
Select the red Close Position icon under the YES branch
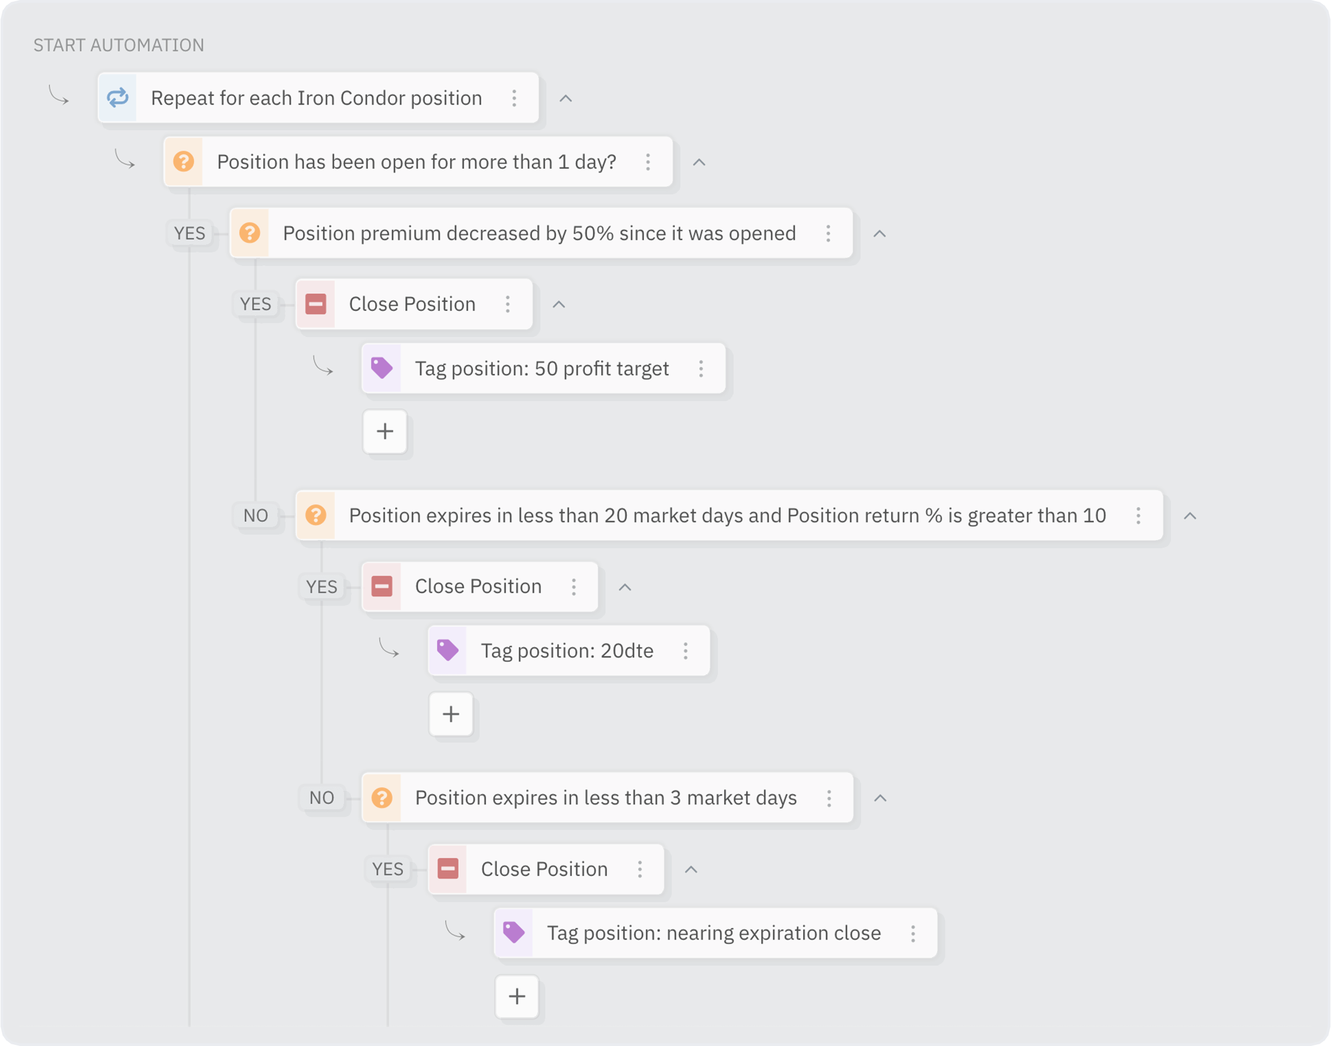(315, 304)
